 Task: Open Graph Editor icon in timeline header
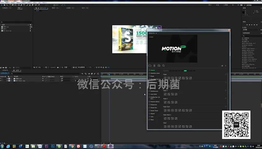98,74
